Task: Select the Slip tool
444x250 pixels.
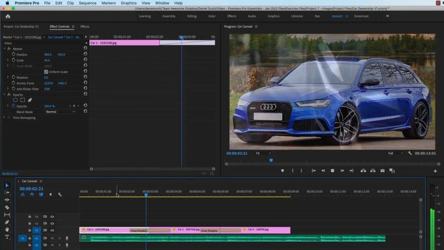Action: point(7,215)
